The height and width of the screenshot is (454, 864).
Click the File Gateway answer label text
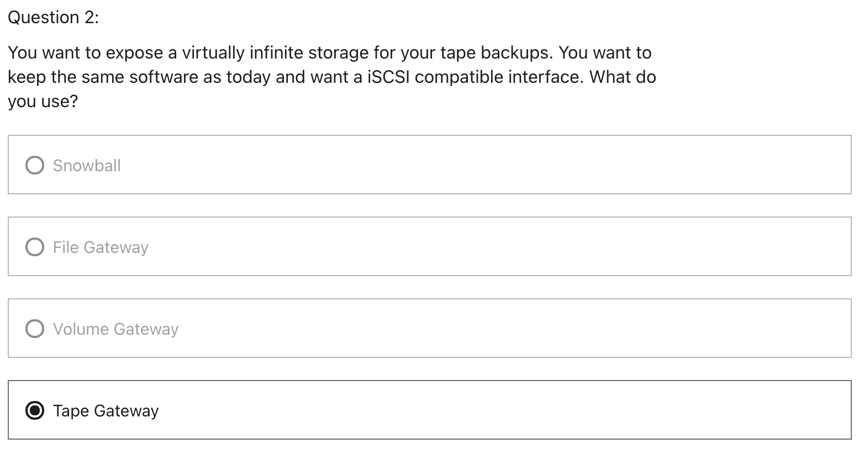click(101, 247)
